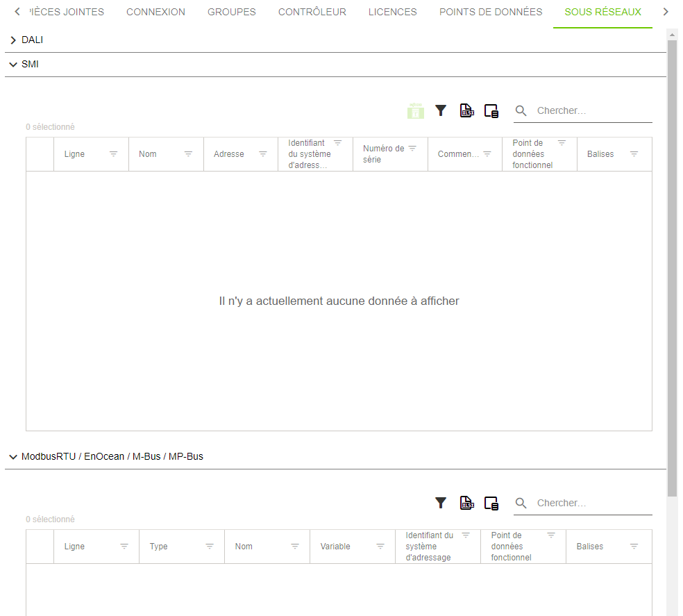Click the page vertical scrollbar thumb

coord(672,268)
